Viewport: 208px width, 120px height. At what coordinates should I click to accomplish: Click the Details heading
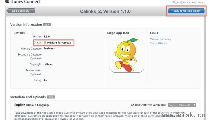[x=20, y=33]
